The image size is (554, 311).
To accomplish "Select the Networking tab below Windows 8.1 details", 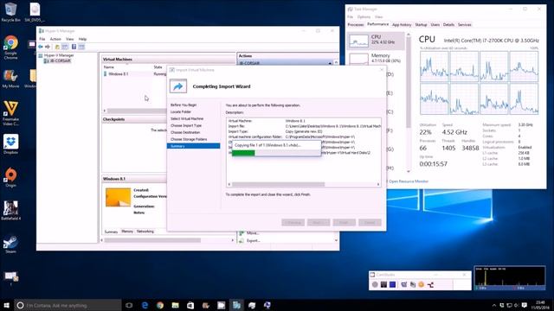I will coord(145,232).
